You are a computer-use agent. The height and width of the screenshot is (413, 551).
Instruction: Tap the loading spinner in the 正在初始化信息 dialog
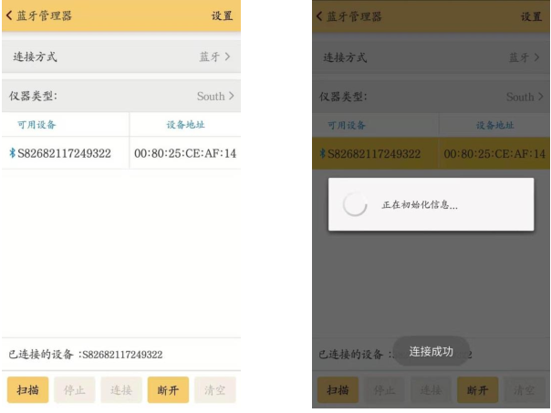[354, 205]
